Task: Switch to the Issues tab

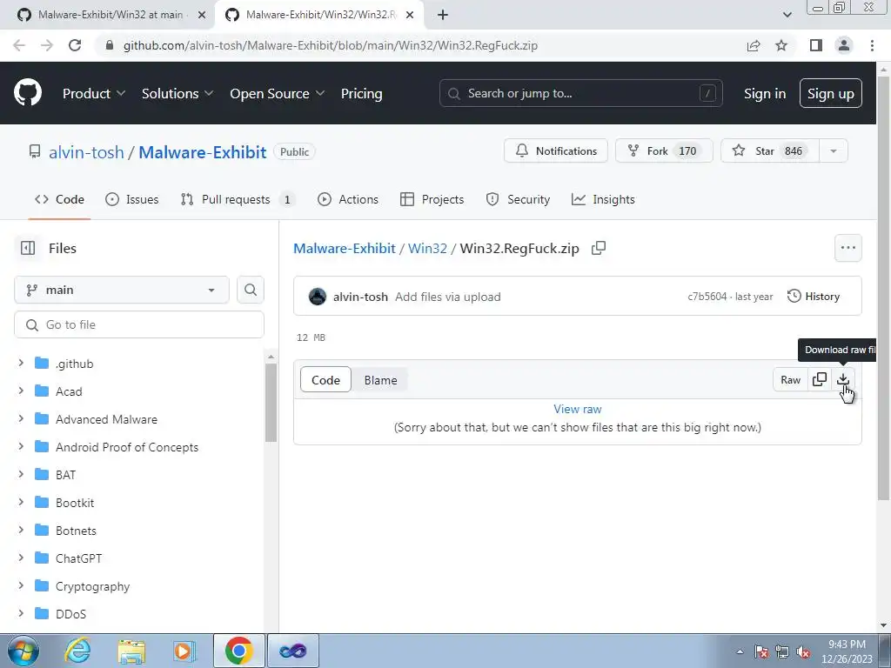Action: pyautogui.click(x=132, y=199)
